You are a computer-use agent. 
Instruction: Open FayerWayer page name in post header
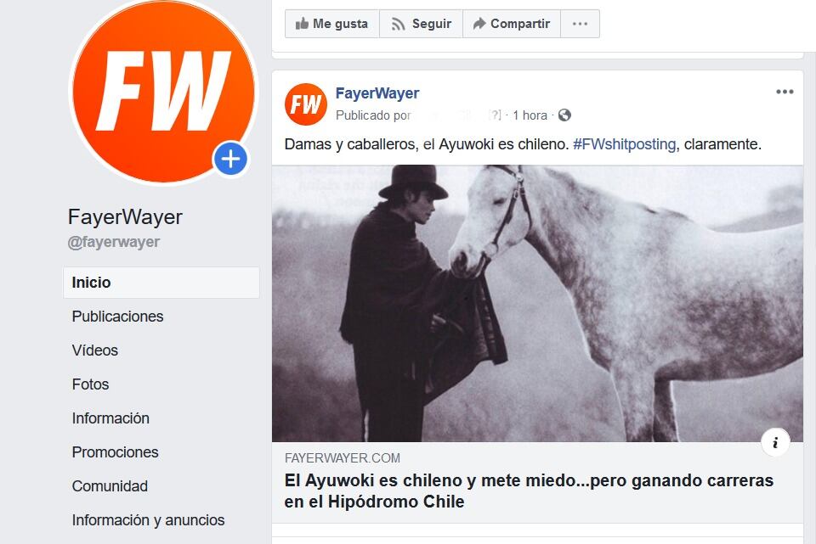377,93
